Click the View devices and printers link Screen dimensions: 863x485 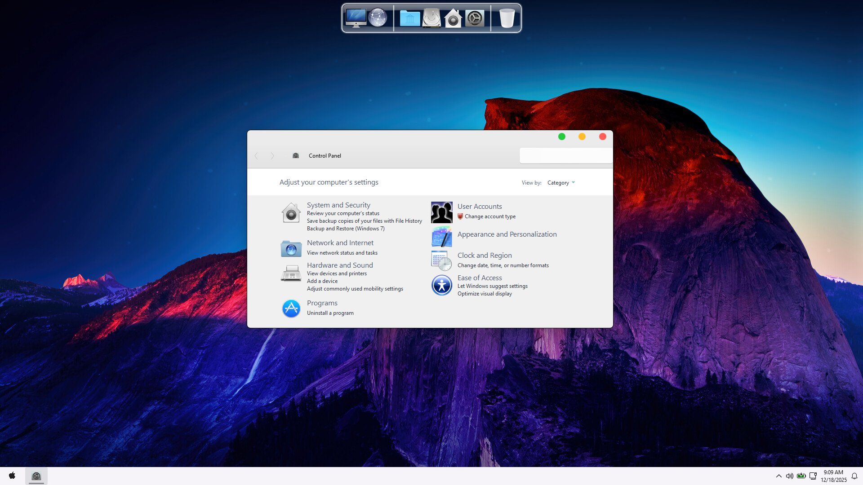pyautogui.click(x=337, y=273)
